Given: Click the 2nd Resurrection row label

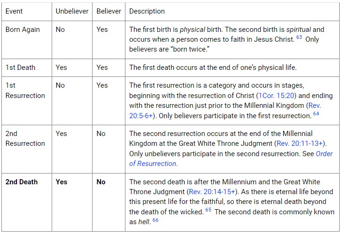Looking at the screenshot, I should tap(25, 138).
